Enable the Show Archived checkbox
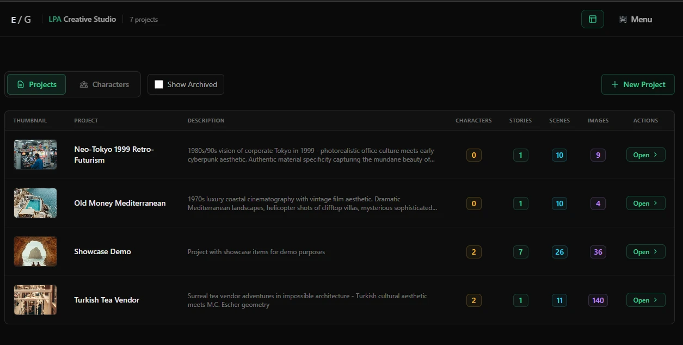 159,84
